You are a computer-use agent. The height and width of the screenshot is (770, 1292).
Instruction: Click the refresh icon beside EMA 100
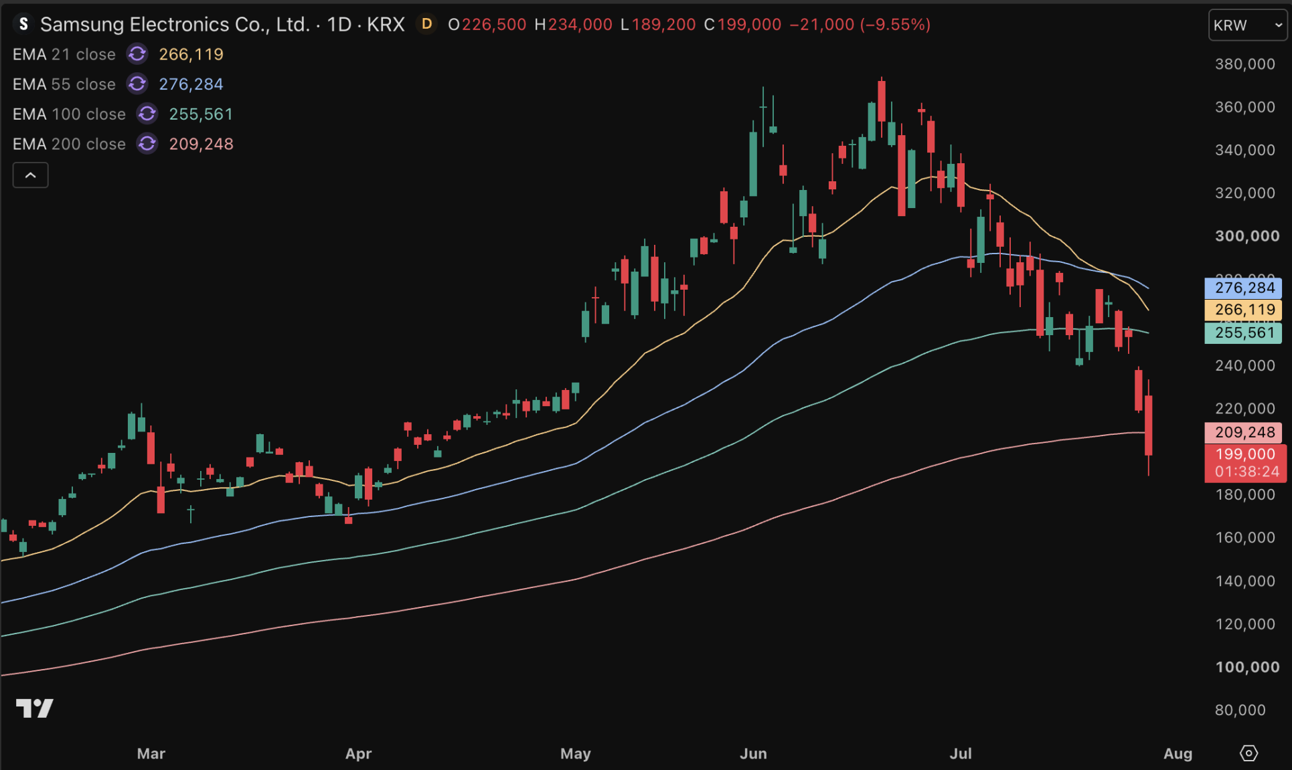[147, 114]
